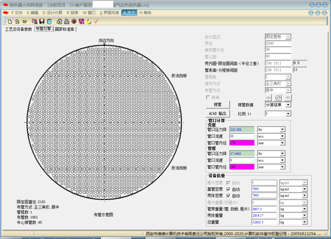The image size is (331, 239).
Task: Click the new blank document toolbar icon
Action: coord(10,22)
